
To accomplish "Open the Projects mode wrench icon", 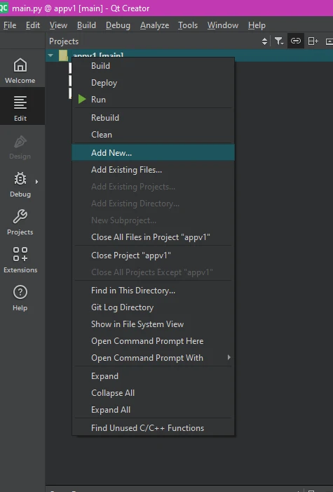I will [x=20, y=222].
